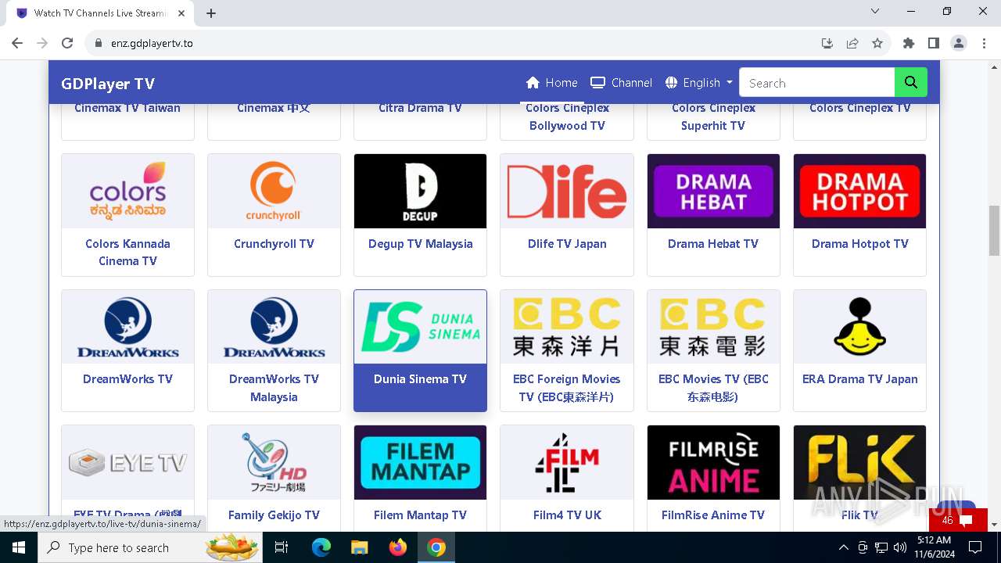Open Task View on the taskbar
The image size is (1001, 563).
pos(282,547)
